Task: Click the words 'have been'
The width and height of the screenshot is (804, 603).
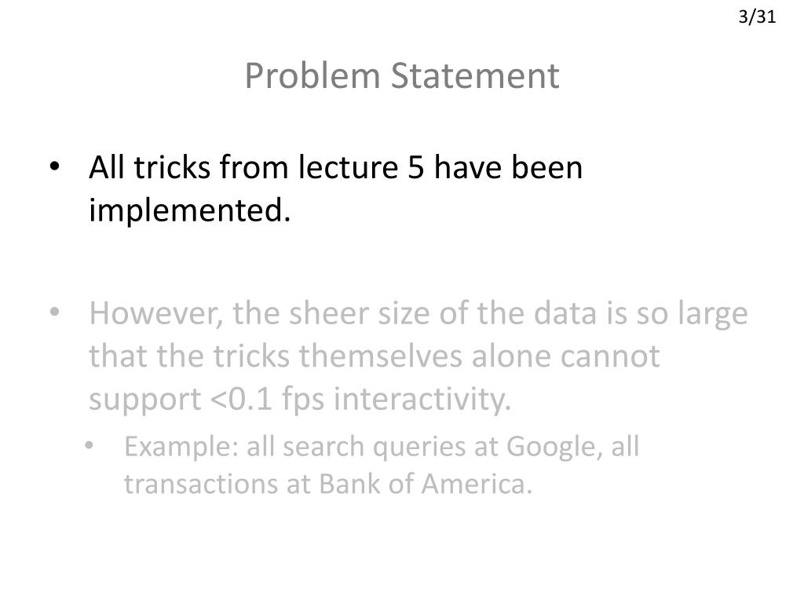Action: click(508, 167)
